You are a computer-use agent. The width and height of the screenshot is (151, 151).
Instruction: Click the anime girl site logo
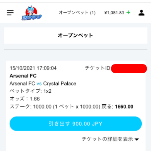[32, 13]
